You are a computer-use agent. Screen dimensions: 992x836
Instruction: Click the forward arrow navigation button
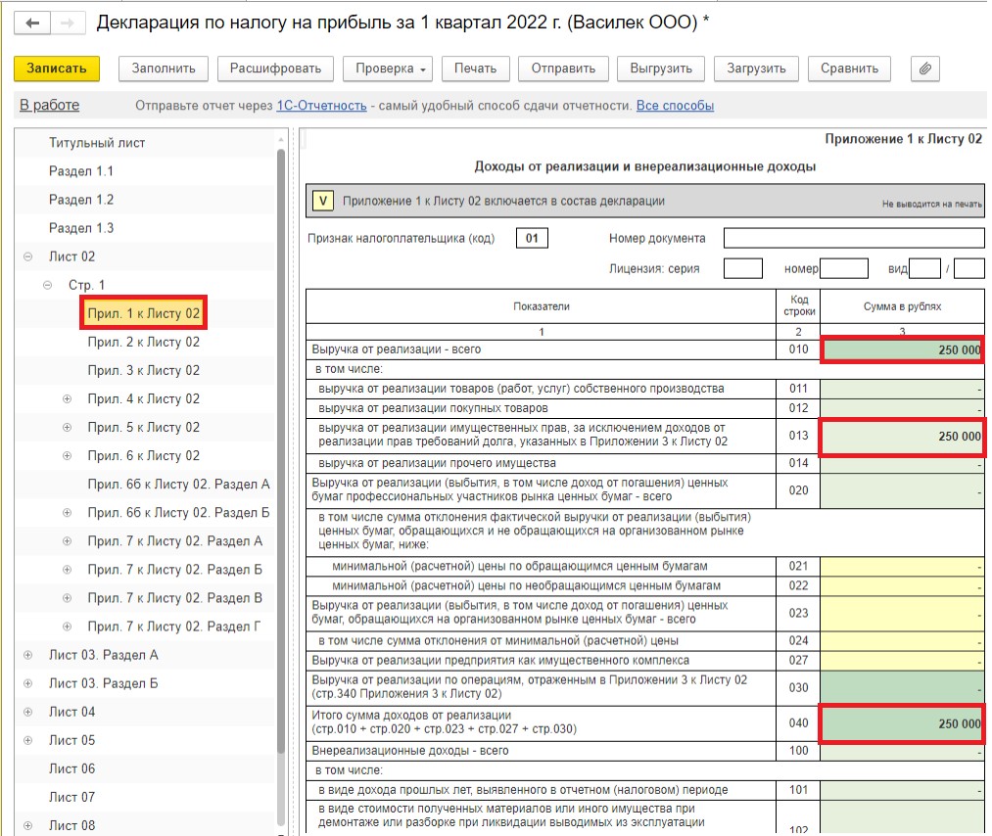[x=67, y=23]
